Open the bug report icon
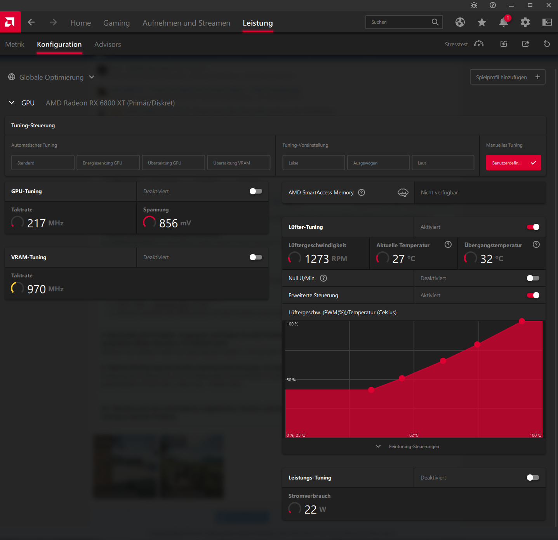Screen dimensions: 558x540 point(474,5)
